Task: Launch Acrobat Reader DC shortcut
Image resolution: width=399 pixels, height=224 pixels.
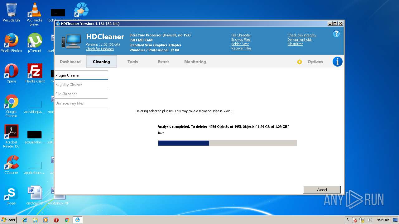Action: click(11, 136)
